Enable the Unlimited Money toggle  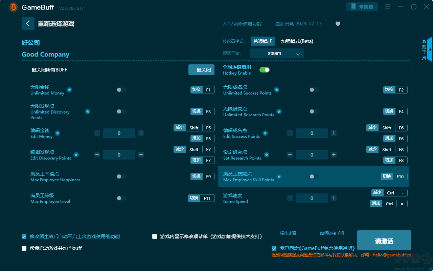coord(121,90)
